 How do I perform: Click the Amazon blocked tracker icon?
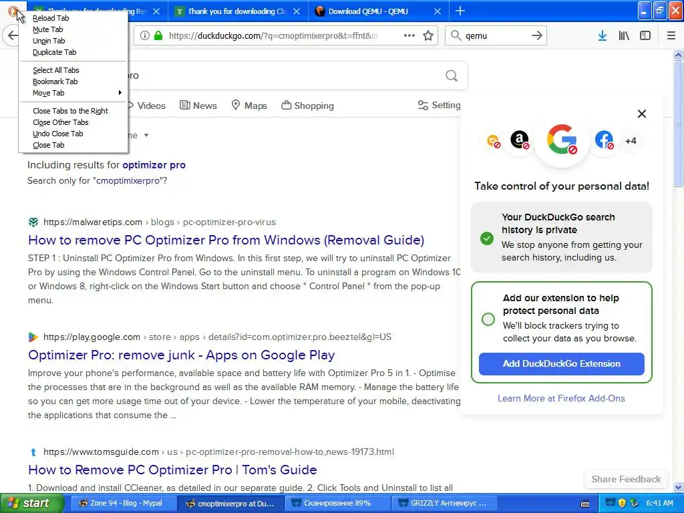click(x=520, y=140)
